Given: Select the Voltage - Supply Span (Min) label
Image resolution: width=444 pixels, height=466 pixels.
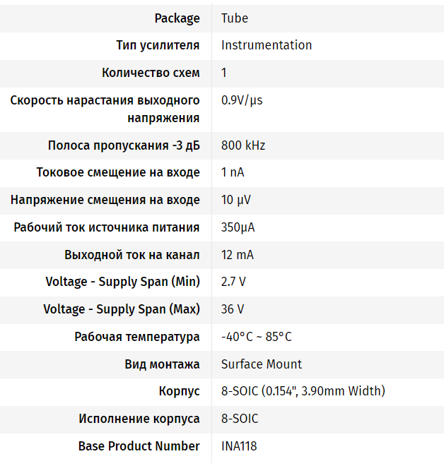Looking at the screenshot, I should [122, 282].
